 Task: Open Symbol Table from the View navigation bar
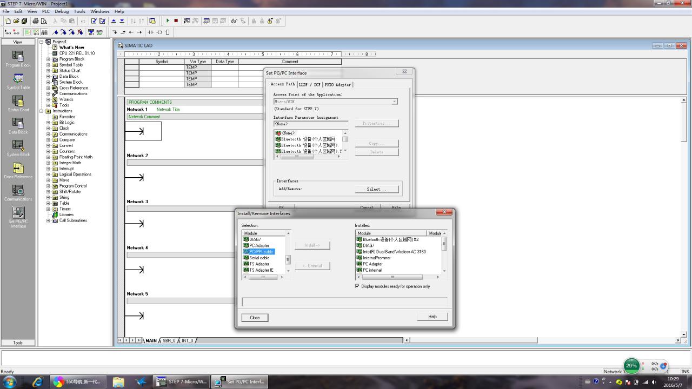coord(18,82)
